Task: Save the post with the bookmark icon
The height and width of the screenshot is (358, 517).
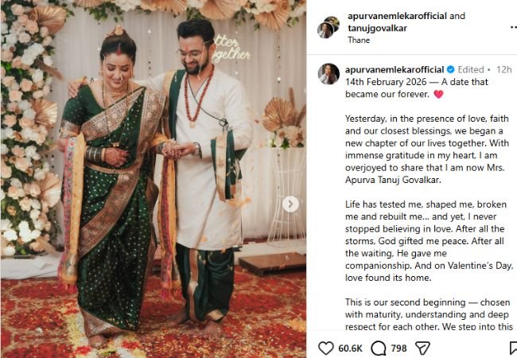Action: pos(513,348)
